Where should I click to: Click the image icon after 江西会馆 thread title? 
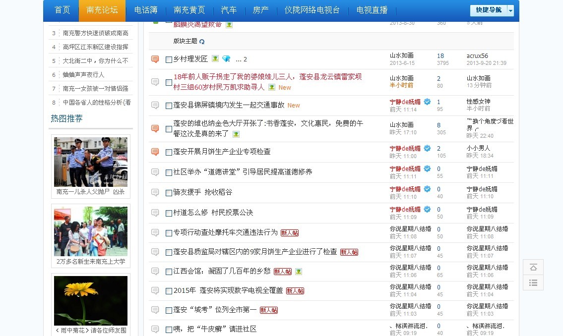[x=299, y=272]
